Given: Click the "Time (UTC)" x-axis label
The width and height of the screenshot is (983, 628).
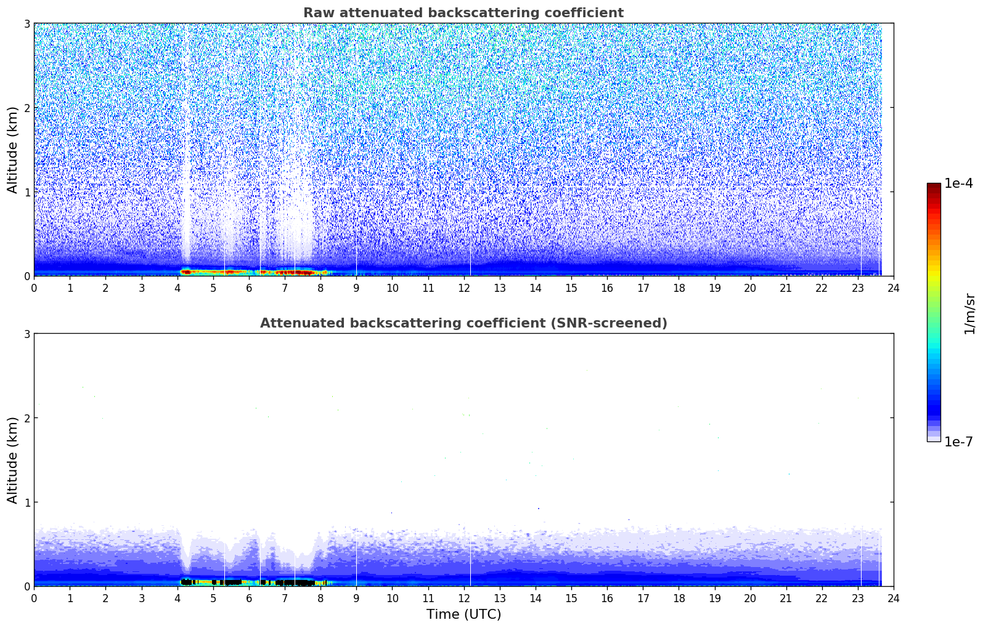Looking at the screenshot, I should tap(463, 614).
